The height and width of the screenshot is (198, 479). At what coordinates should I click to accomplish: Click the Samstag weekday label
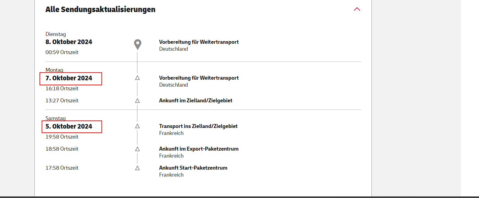56,118
